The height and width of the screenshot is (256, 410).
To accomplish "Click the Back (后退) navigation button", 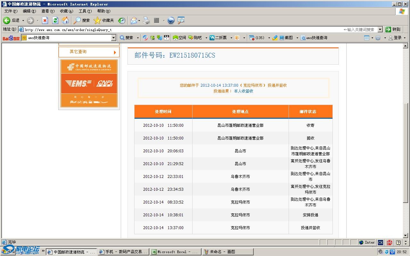I will [12, 20].
